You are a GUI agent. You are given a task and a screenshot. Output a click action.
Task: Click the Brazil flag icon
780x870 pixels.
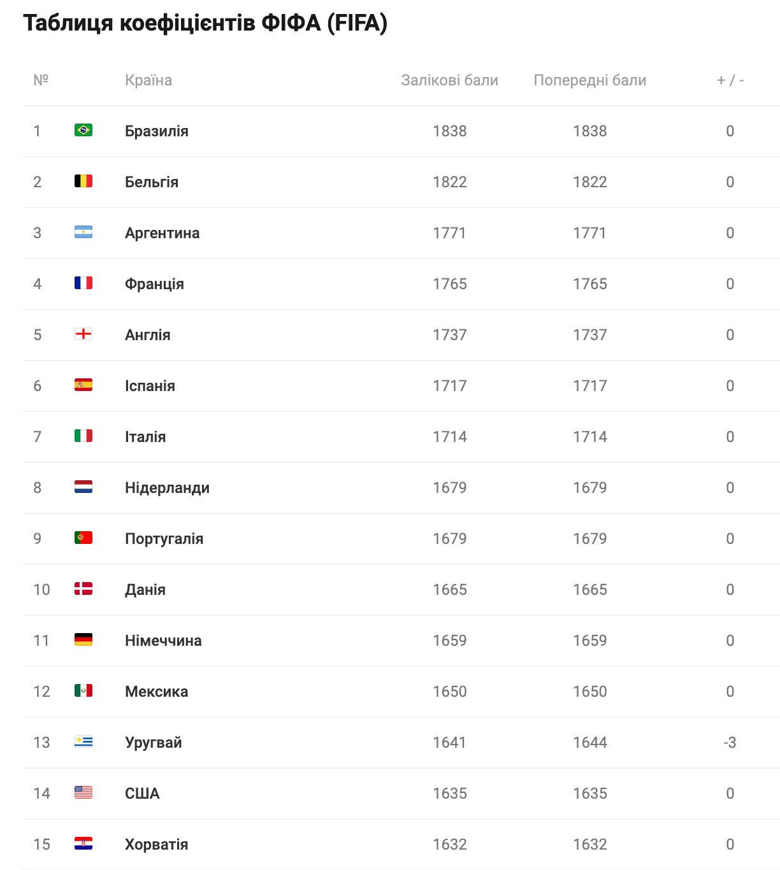83,130
